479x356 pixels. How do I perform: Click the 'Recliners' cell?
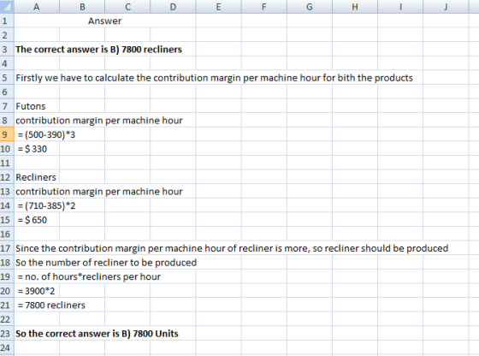click(37, 177)
